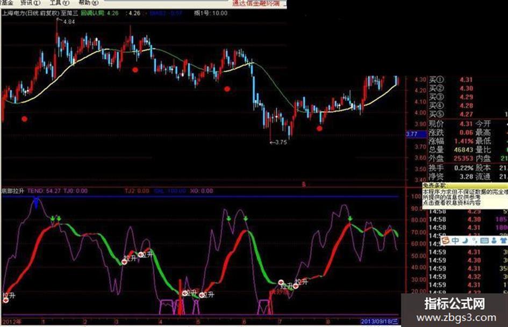Click the 量比 volume ratio label

483,150
